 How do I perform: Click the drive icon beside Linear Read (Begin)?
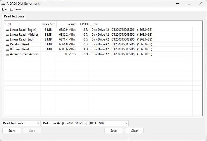tap(7, 30)
